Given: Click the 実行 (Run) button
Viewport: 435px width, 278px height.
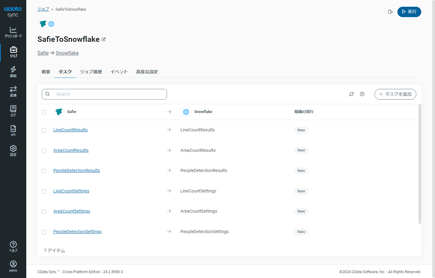Looking at the screenshot, I should point(409,12).
